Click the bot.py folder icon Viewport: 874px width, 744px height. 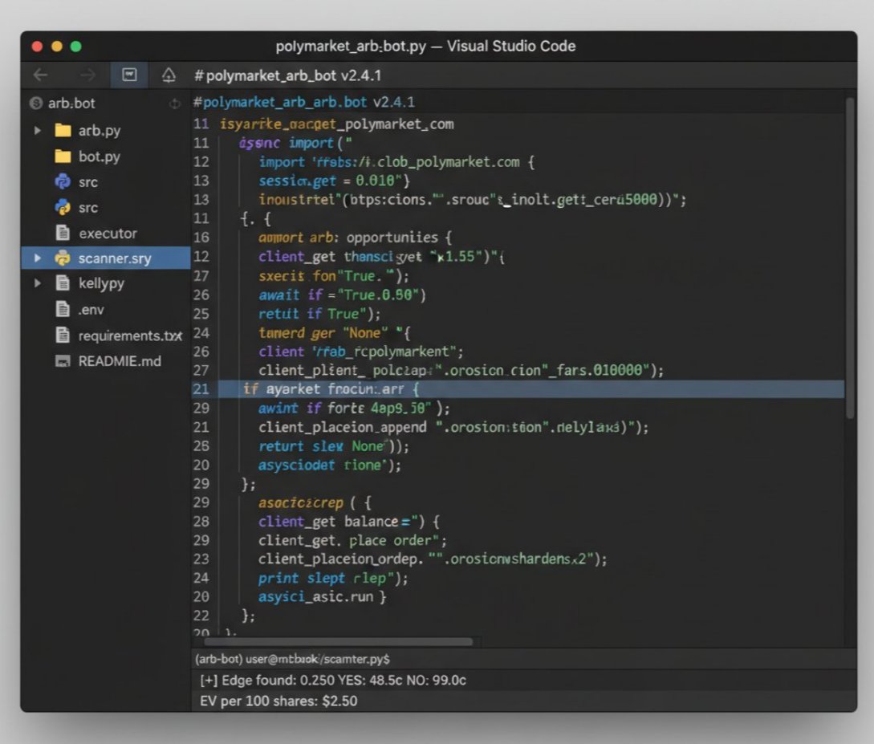click(x=63, y=157)
